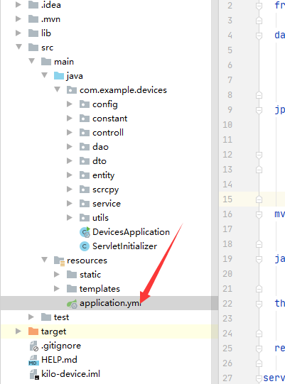
Task: Select the scrcpy package
Action: click(105, 190)
